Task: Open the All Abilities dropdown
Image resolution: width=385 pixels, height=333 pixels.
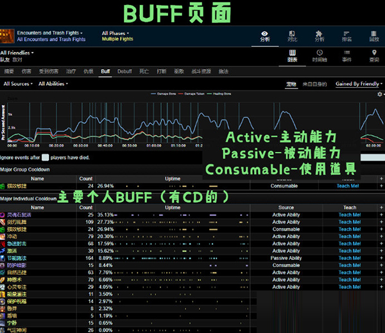Action: pos(53,84)
